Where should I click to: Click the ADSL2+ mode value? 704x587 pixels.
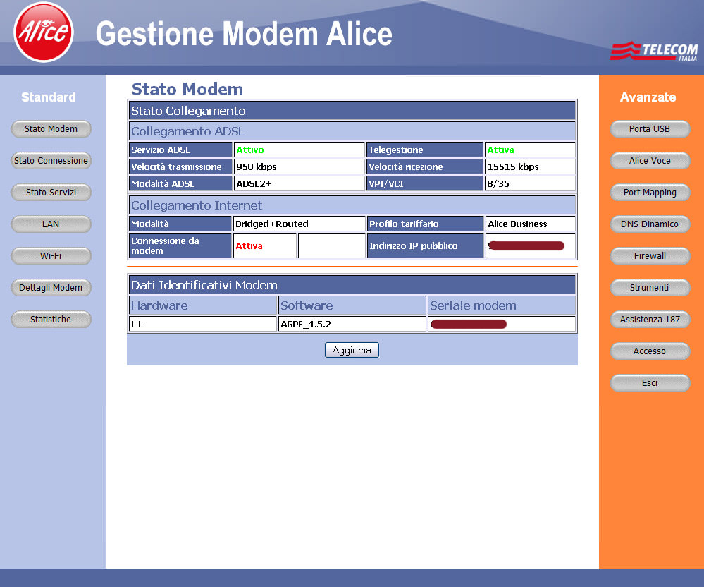click(254, 184)
